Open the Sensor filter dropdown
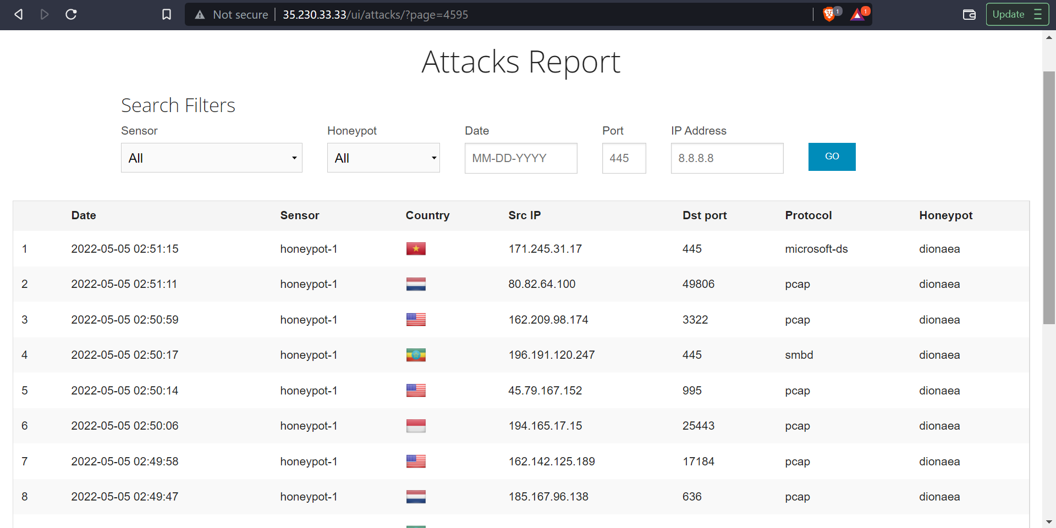The height and width of the screenshot is (528, 1056). pos(211,158)
